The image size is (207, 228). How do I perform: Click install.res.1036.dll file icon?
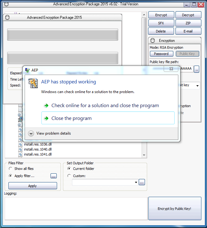coord(21,144)
